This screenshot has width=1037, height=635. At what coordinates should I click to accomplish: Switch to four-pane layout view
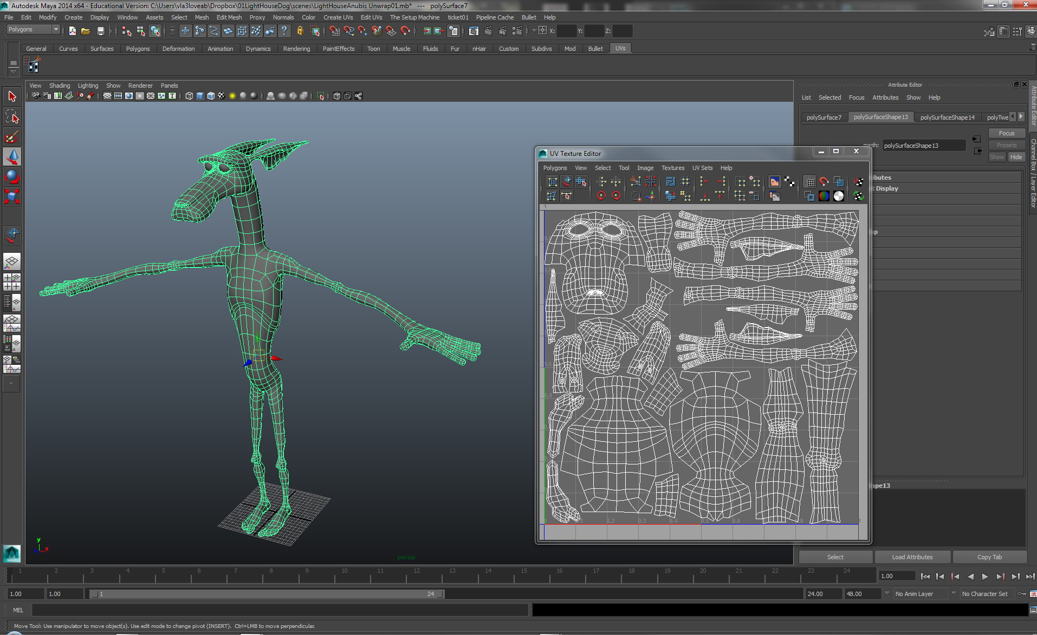(12, 282)
